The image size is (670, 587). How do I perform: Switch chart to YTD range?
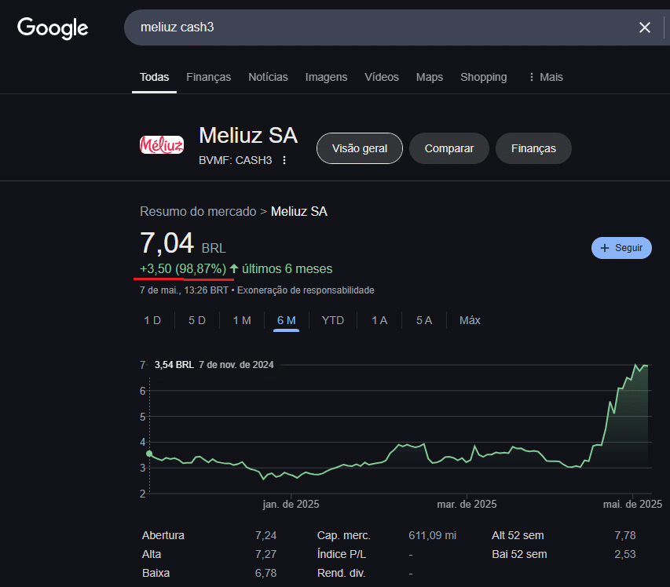(x=333, y=320)
